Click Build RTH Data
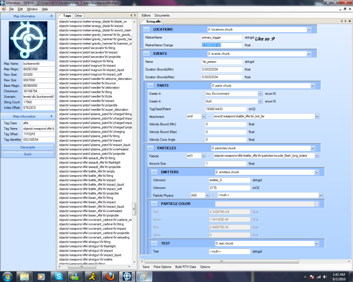 pos(185,267)
